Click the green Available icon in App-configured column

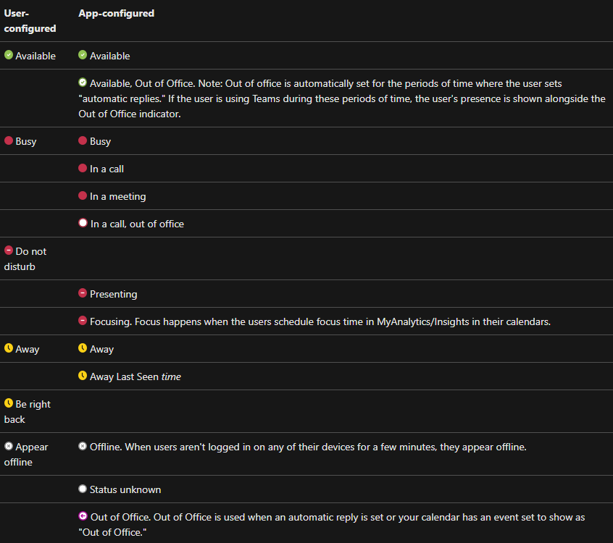pos(83,55)
